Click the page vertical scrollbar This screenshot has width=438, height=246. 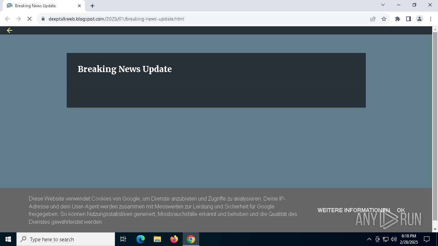point(435,126)
